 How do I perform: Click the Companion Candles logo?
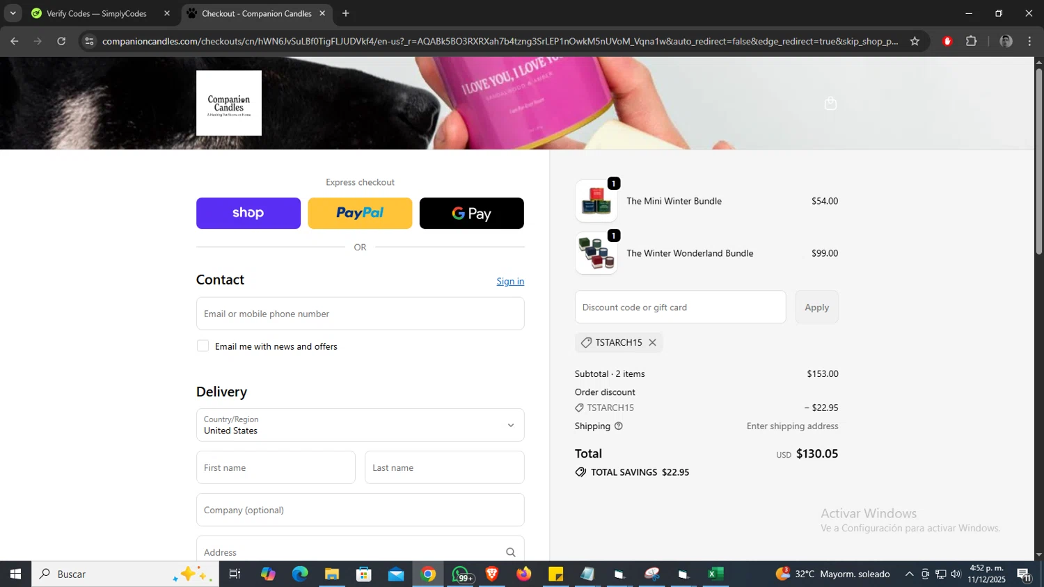229,103
